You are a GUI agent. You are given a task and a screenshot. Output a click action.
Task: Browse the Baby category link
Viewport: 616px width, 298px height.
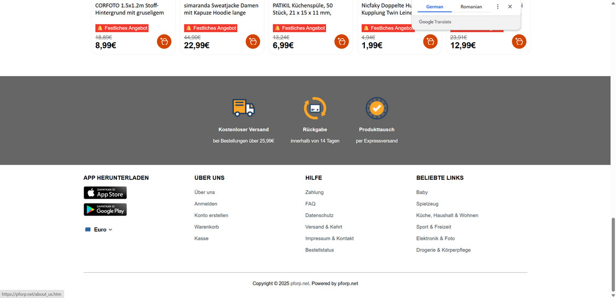(422, 192)
